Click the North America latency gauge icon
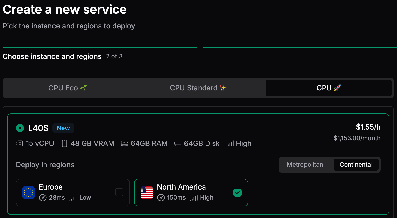The height and width of the screenshot is (218, 397). 161,198
